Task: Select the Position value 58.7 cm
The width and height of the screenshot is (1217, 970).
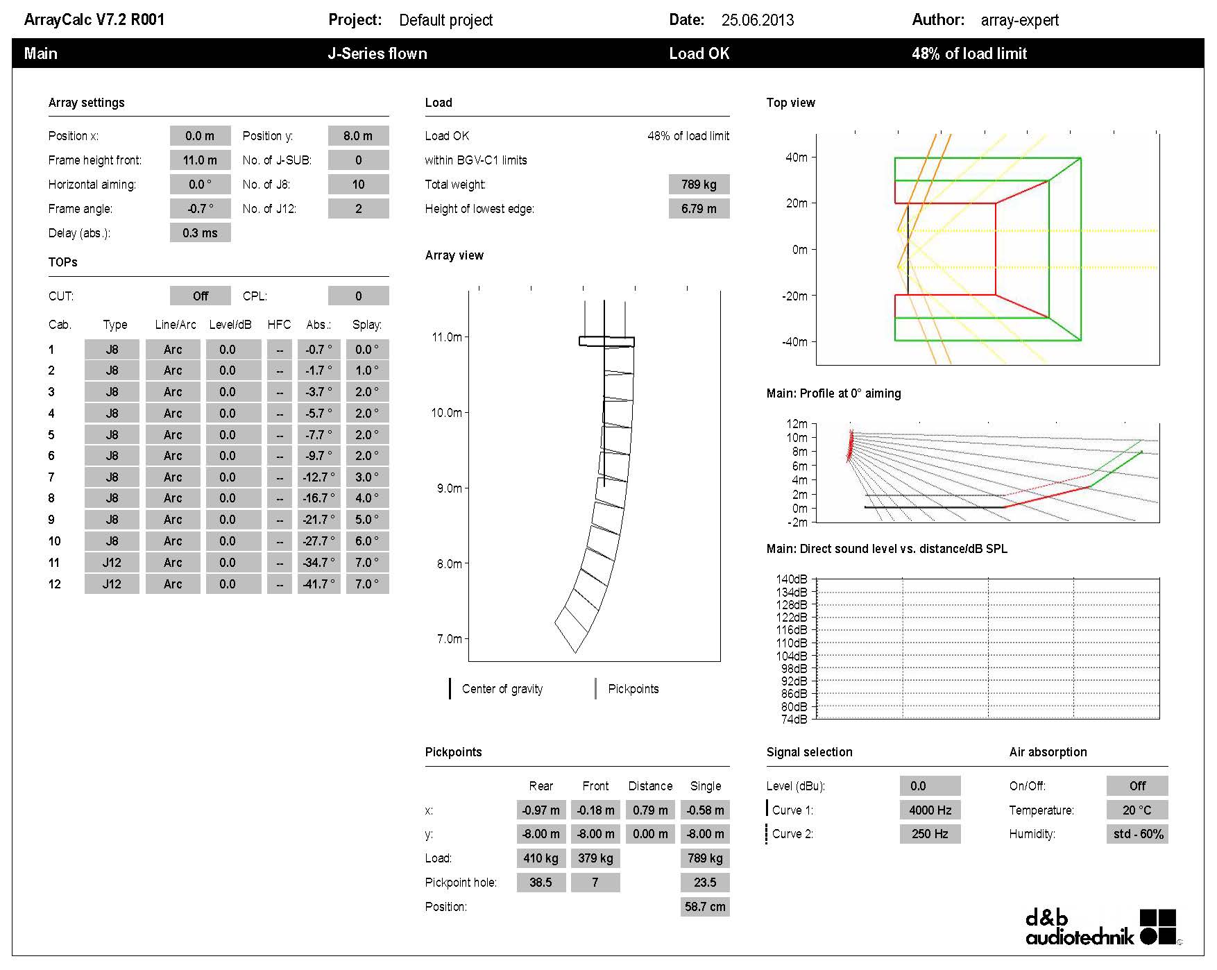Action: click(x=705, y=907)
